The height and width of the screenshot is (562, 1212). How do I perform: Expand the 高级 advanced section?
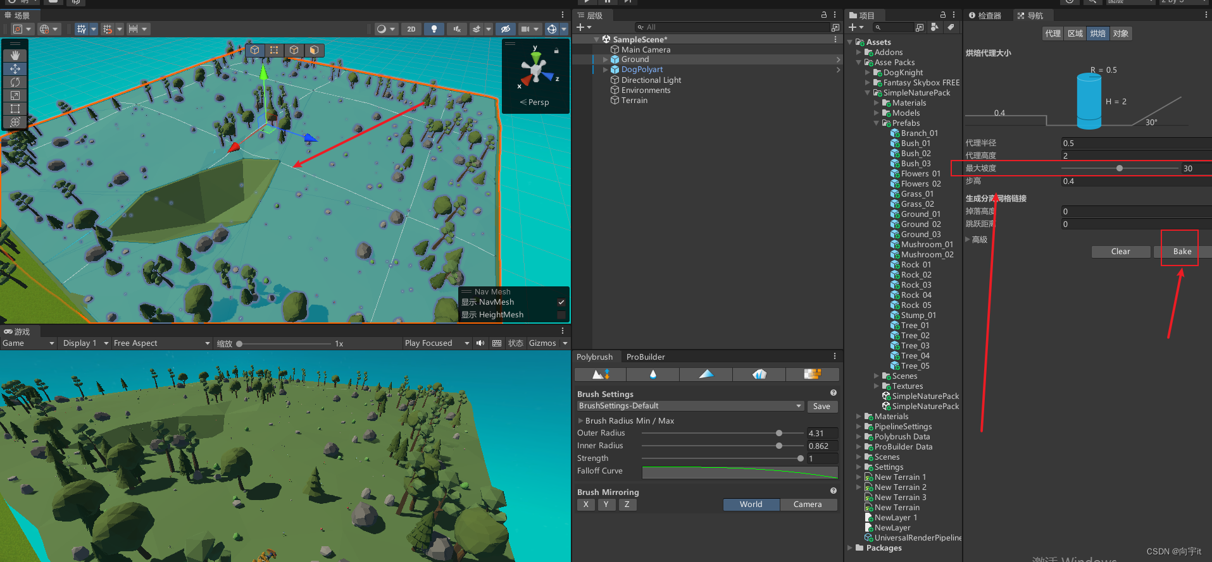pyautogui.click(x=968, y=240)
